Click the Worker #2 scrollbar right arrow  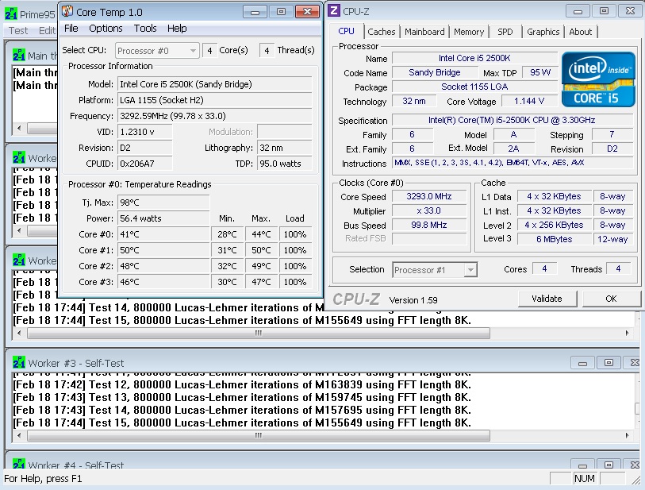pos(627,333)
